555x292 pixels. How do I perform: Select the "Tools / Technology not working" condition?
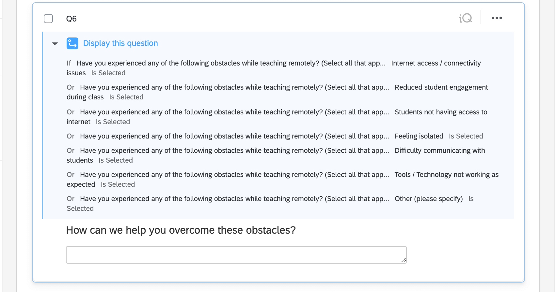(x=446, y=175)
